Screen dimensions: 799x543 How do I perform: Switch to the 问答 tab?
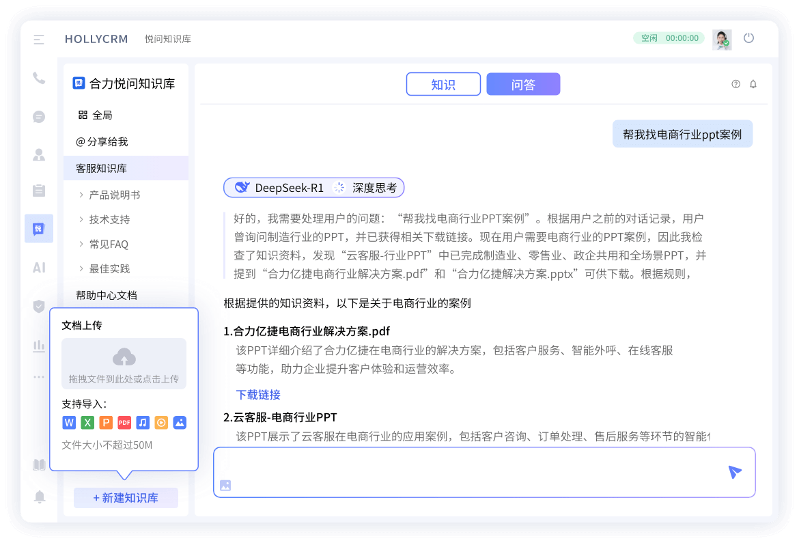click(x=523, y=84)
